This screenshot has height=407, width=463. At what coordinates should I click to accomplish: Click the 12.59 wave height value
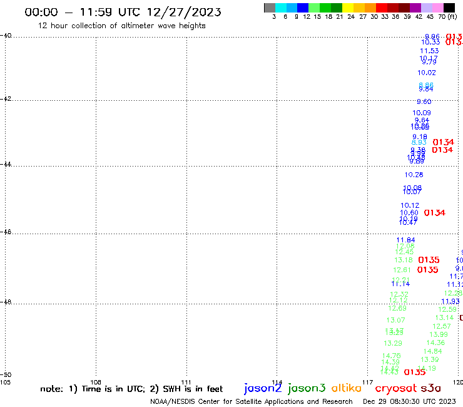click(x=447, y=309)
